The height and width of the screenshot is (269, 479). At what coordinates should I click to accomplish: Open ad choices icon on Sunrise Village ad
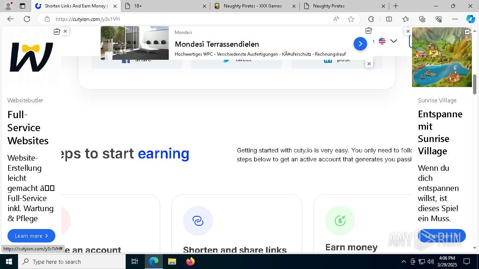467,32
